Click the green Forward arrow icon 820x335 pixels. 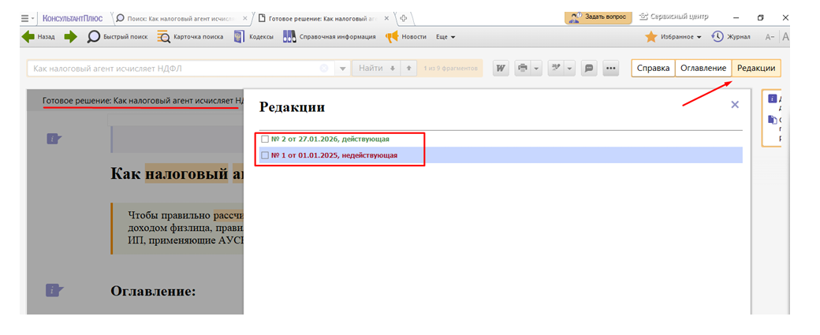tap(71, 36)
